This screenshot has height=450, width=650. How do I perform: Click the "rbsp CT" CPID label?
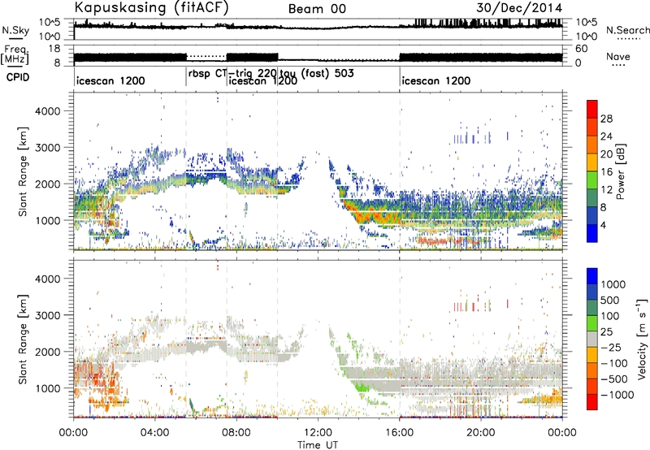coord(207,74)
